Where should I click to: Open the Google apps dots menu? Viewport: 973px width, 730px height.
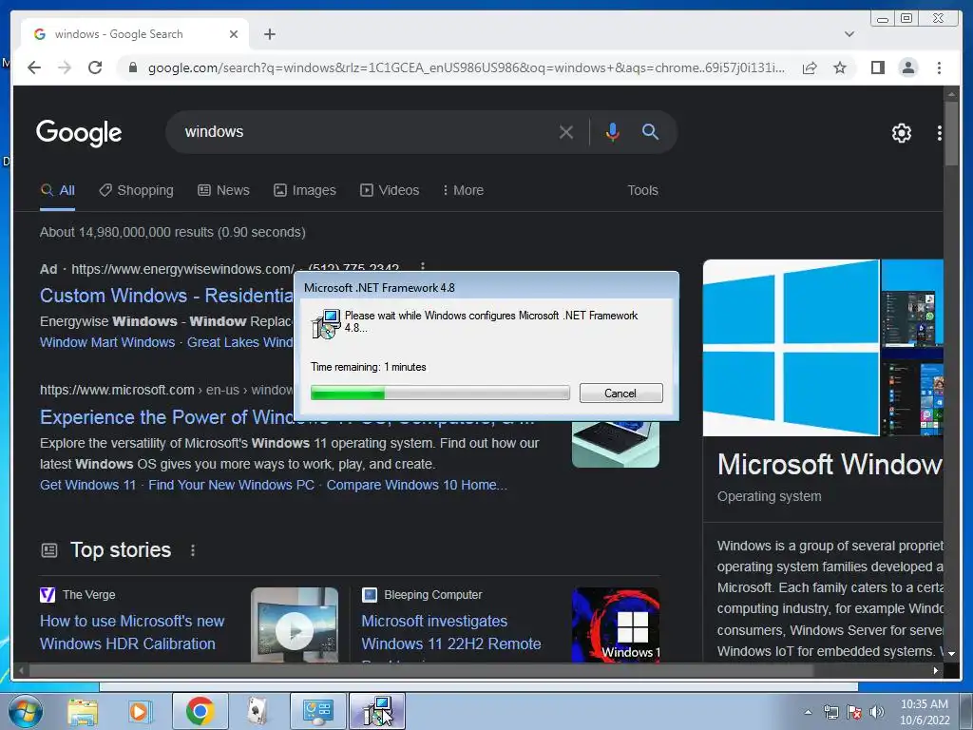939,132
